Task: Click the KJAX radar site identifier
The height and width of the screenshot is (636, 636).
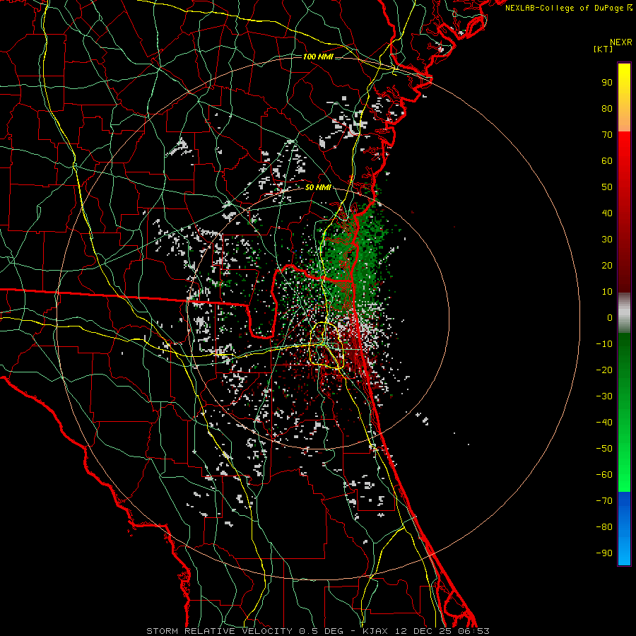Action: tap(375, 631)
